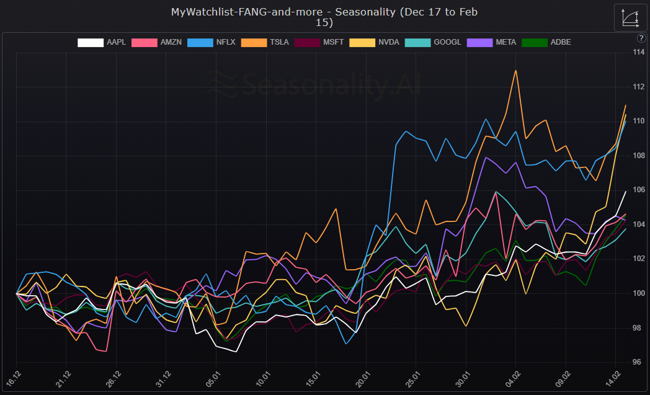The image size is (650, 395).
Task: Hide the TSLA series via its label
Action: coord(279,42)
